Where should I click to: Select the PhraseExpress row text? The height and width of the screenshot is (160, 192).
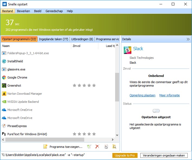[17, 126]
